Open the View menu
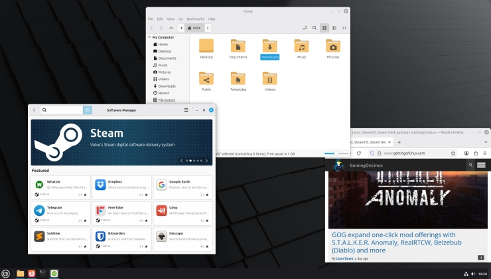Screen dimensions: 491x279 (x=171, y=19)
